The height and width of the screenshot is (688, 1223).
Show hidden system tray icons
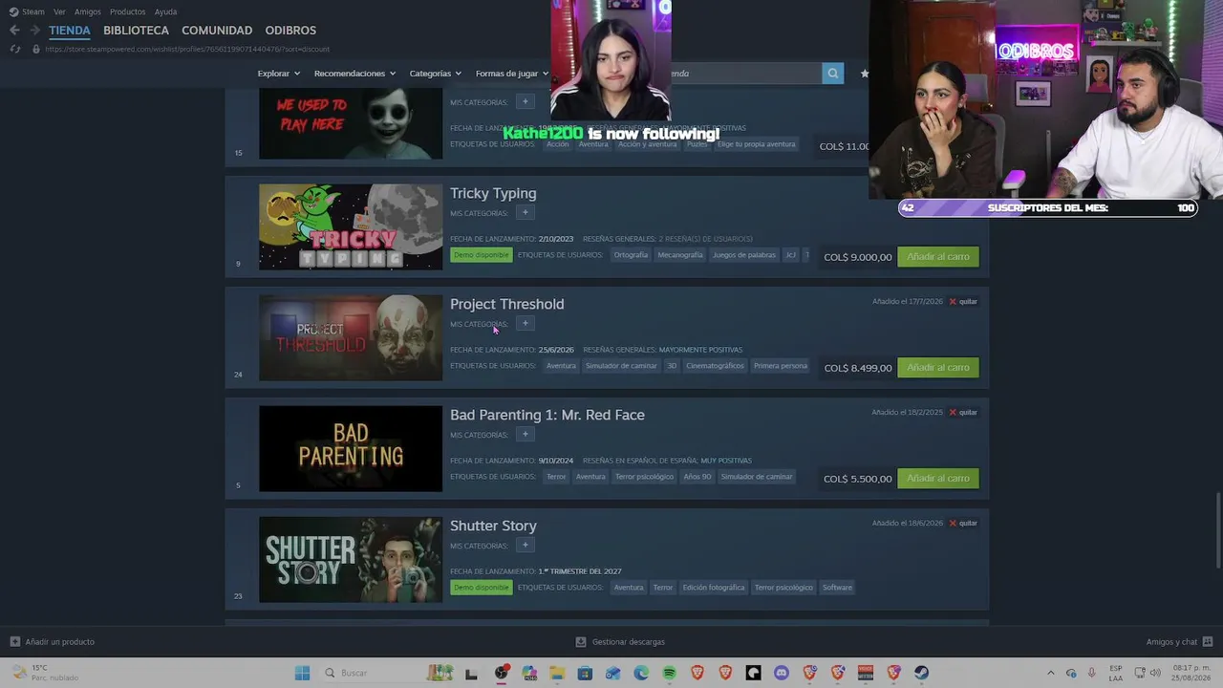(1051, 673)
